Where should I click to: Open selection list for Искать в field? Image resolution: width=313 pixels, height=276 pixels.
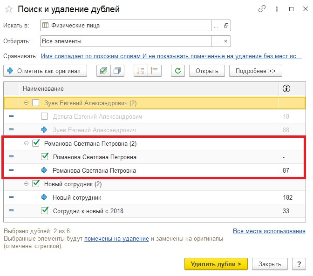pos(216,26)
